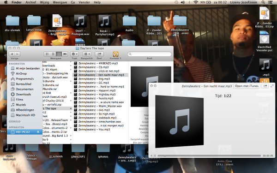
Task: Switch to column view in Finder
Action: [59, 54]
